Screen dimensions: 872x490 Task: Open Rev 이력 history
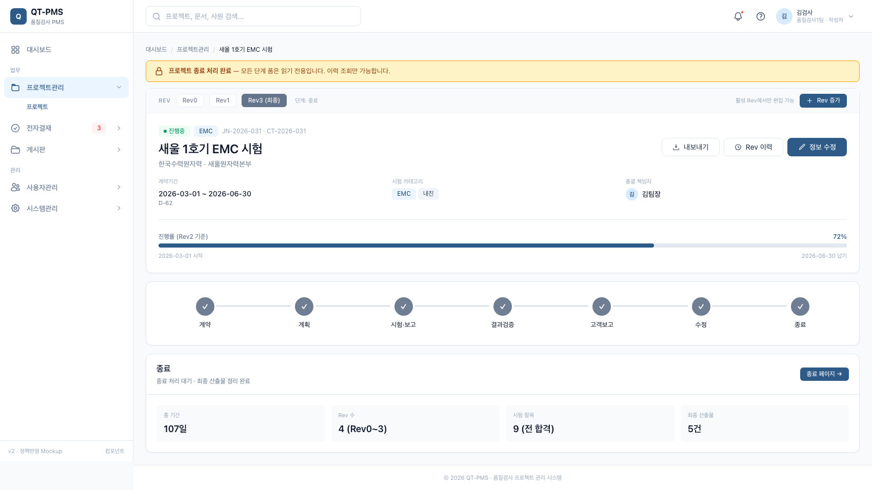coord(754,147)
